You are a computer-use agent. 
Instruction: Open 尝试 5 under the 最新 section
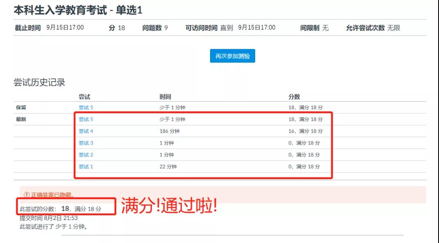coord(85,120)
